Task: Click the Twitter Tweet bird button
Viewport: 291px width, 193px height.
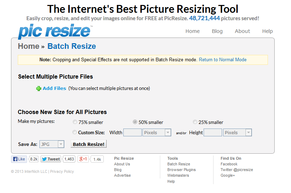Action: [51, 159]
